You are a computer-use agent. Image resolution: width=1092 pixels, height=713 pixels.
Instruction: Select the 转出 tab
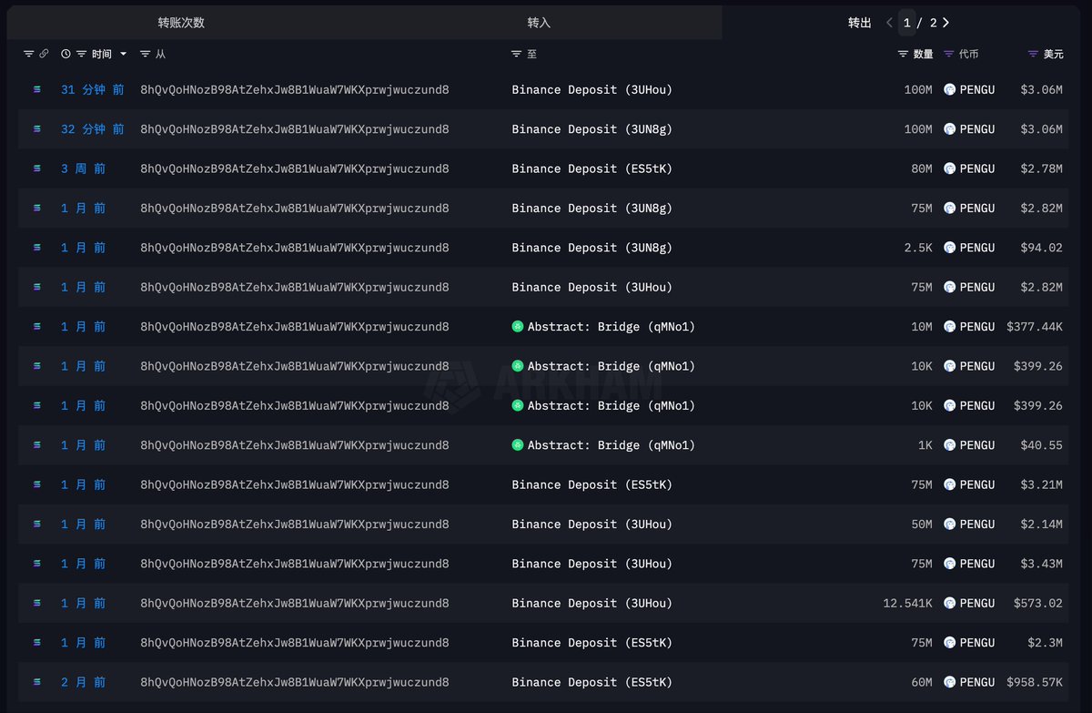point(860,23)
